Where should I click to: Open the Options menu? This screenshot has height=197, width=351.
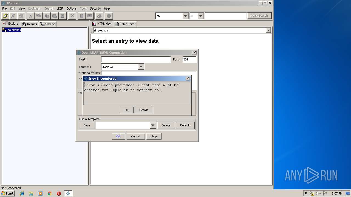click(72, 8)
